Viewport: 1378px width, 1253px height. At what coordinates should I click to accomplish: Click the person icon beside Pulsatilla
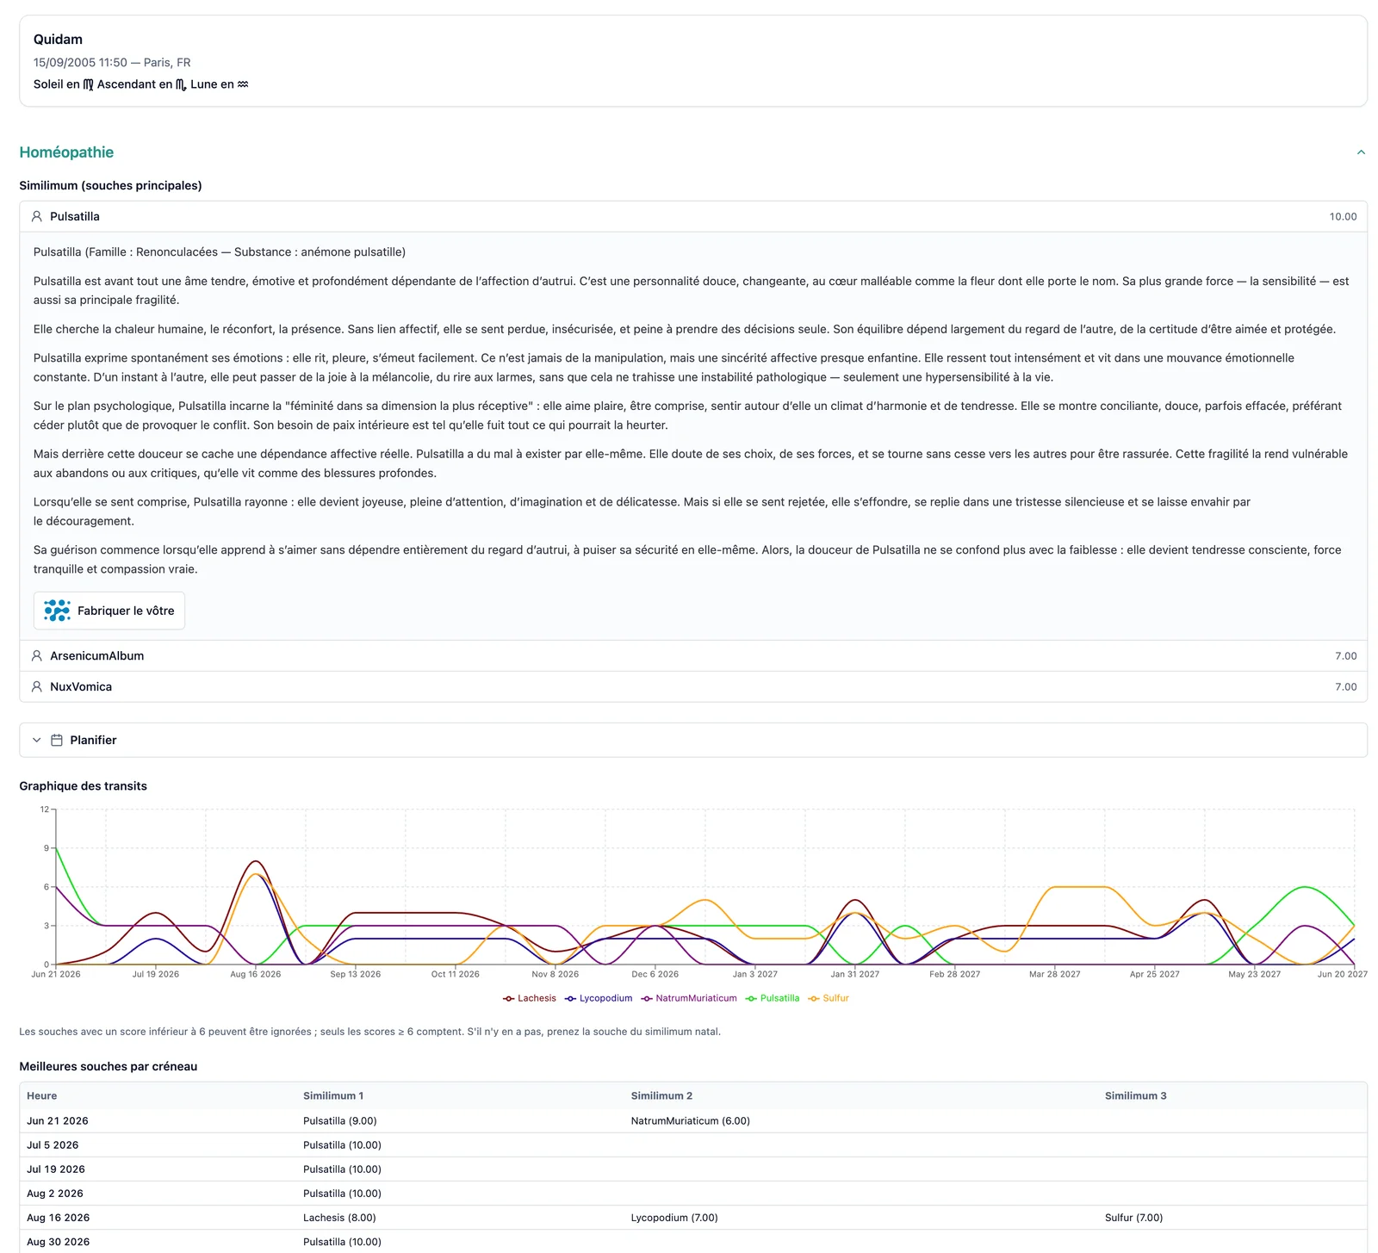point(37,217)
